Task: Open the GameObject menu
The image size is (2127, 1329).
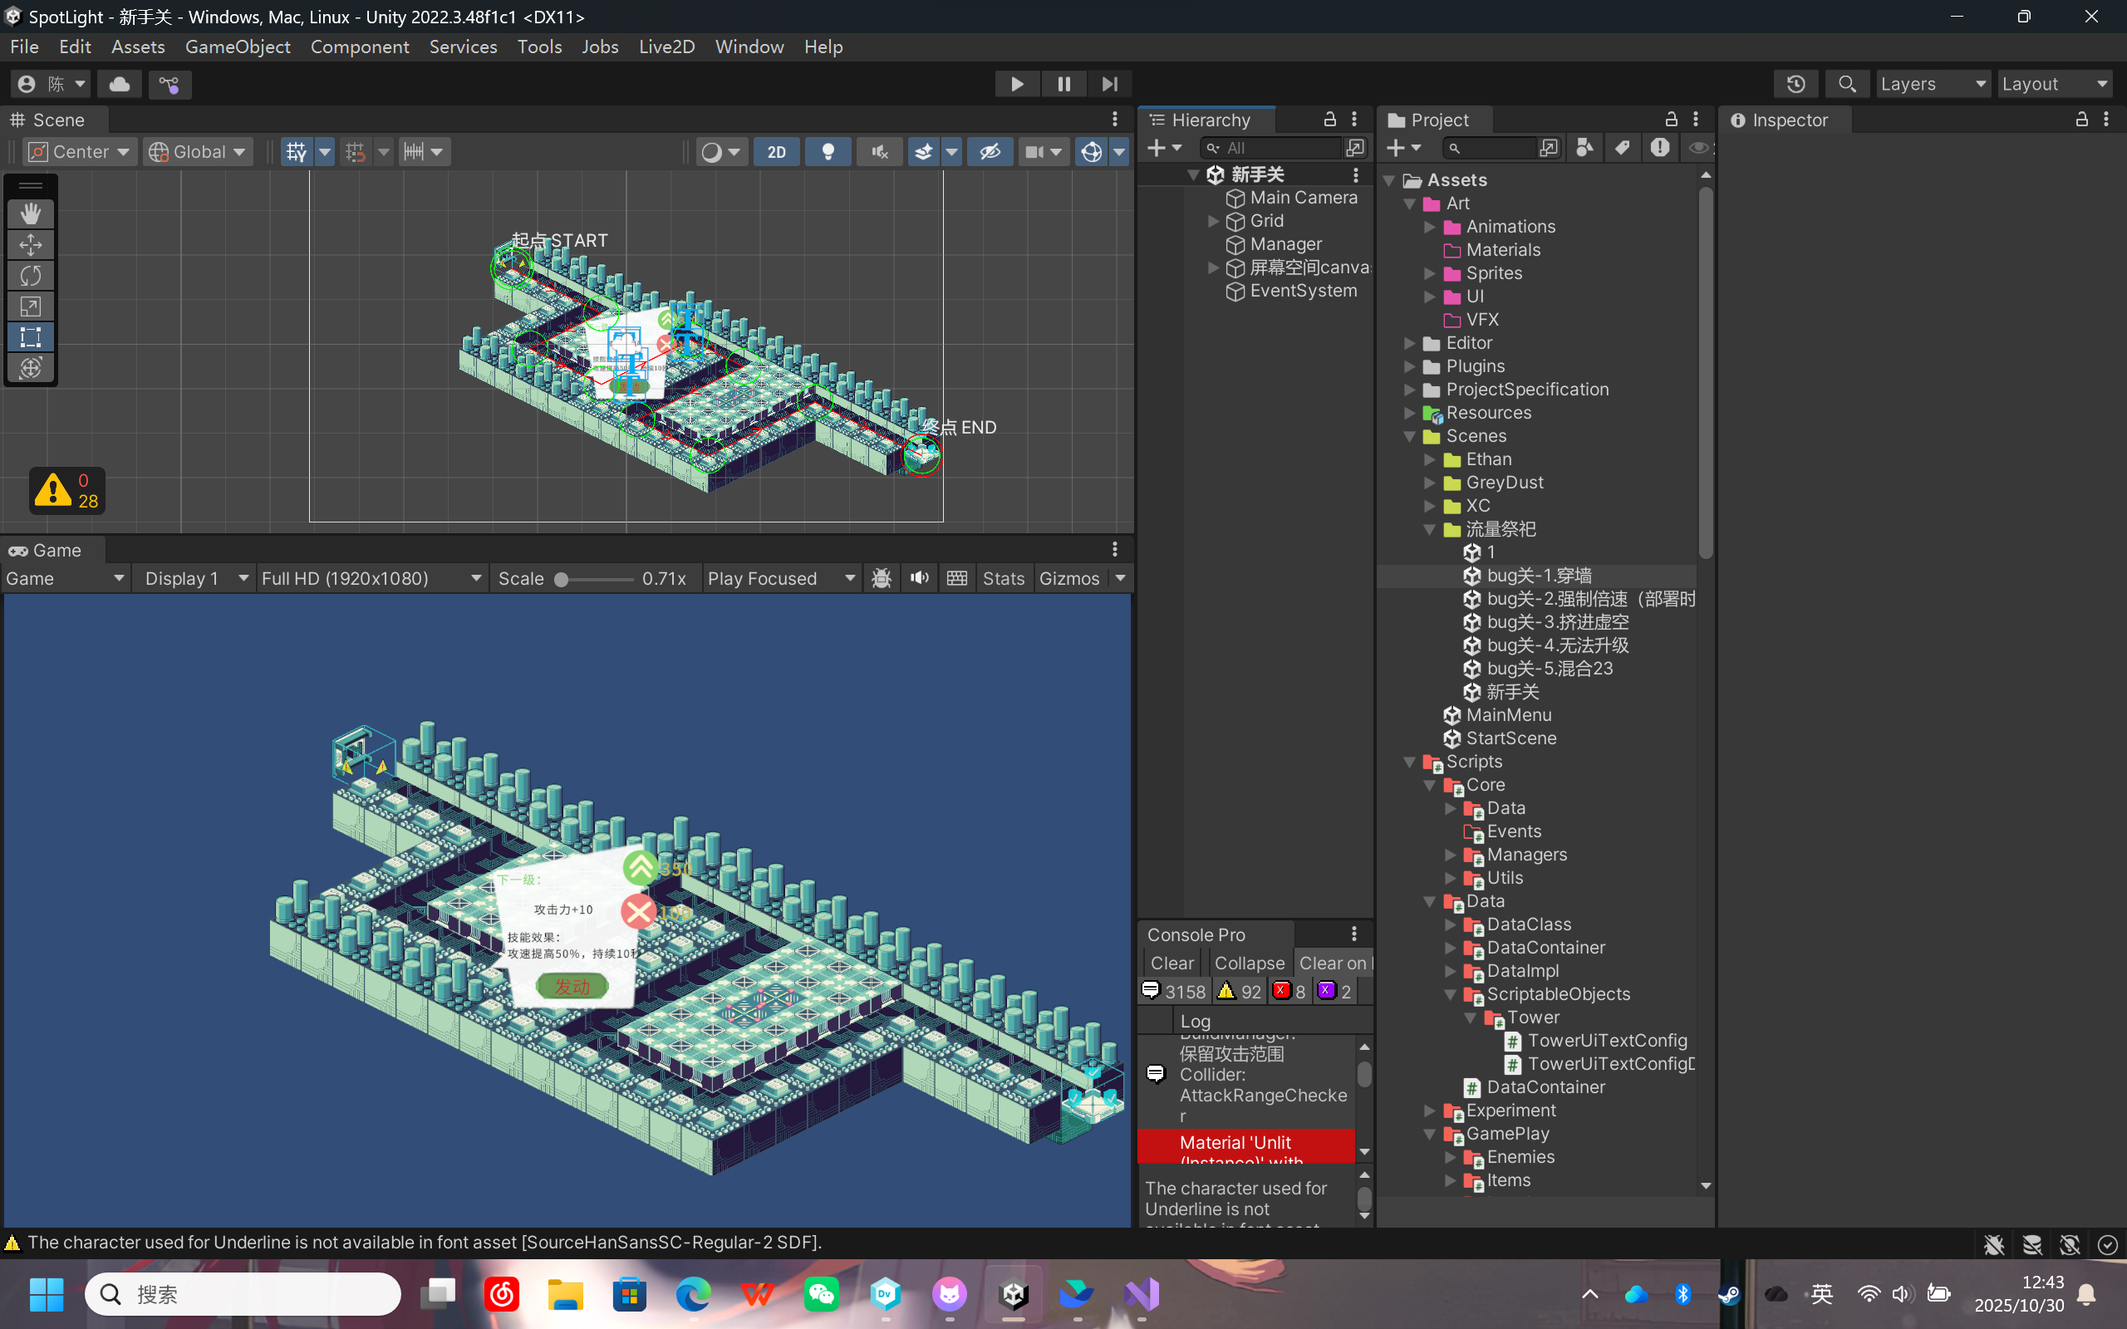Action: [x=238, y=47]
